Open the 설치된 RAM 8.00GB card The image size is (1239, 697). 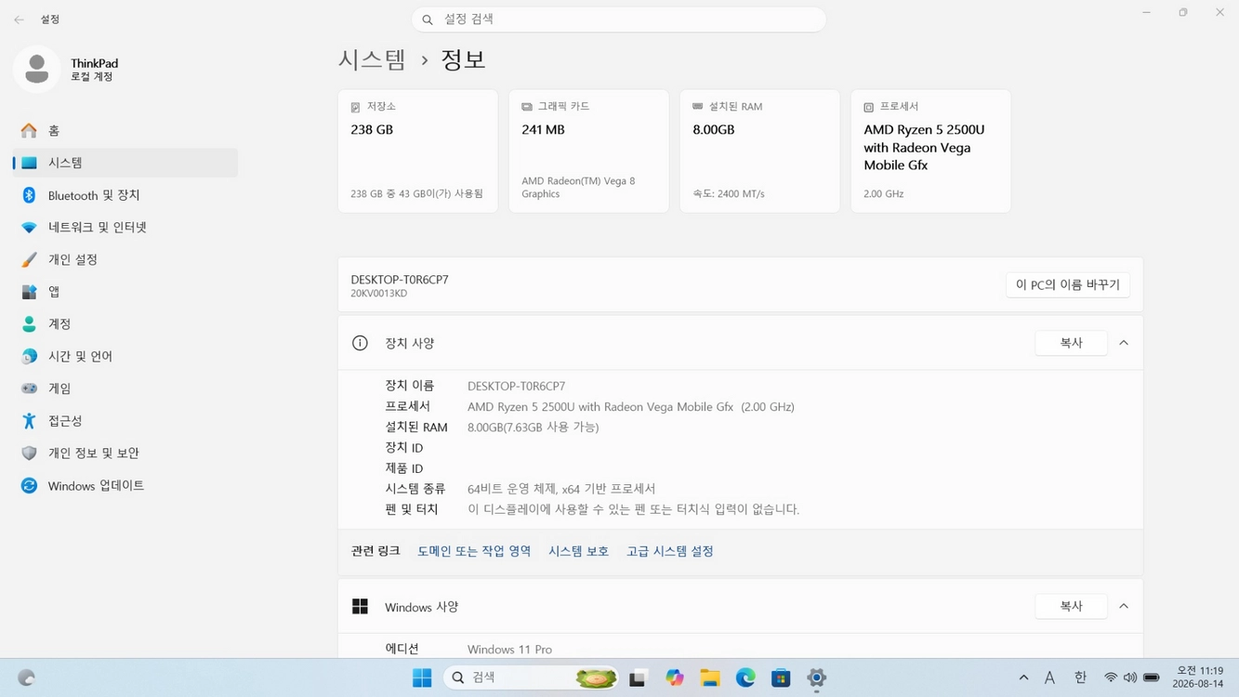[x=760, y=151]
